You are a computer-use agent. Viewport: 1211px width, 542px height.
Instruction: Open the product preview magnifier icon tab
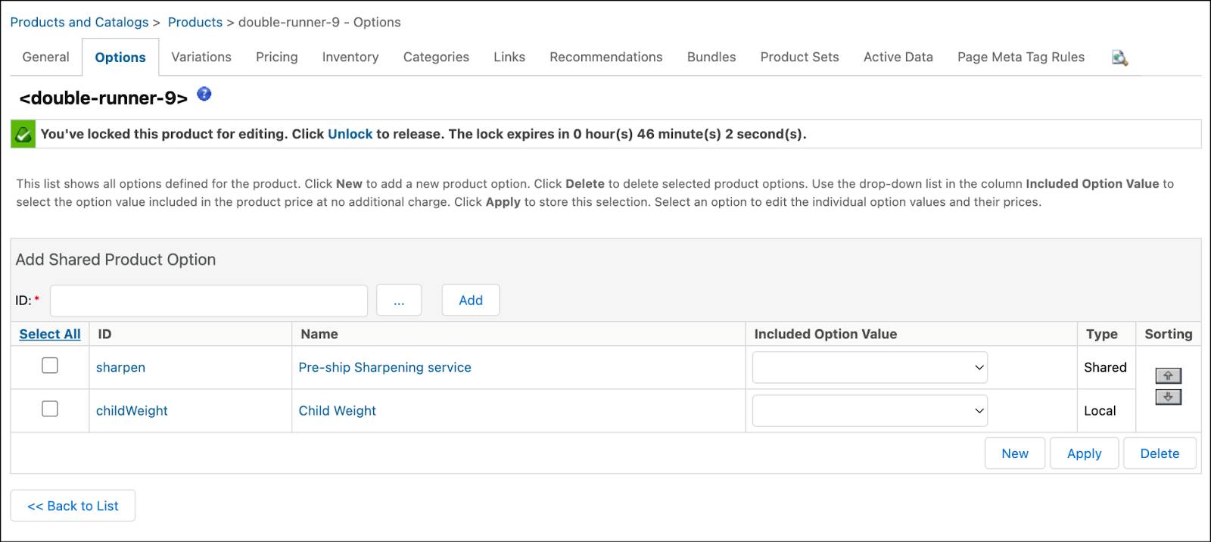[1119, 58]
